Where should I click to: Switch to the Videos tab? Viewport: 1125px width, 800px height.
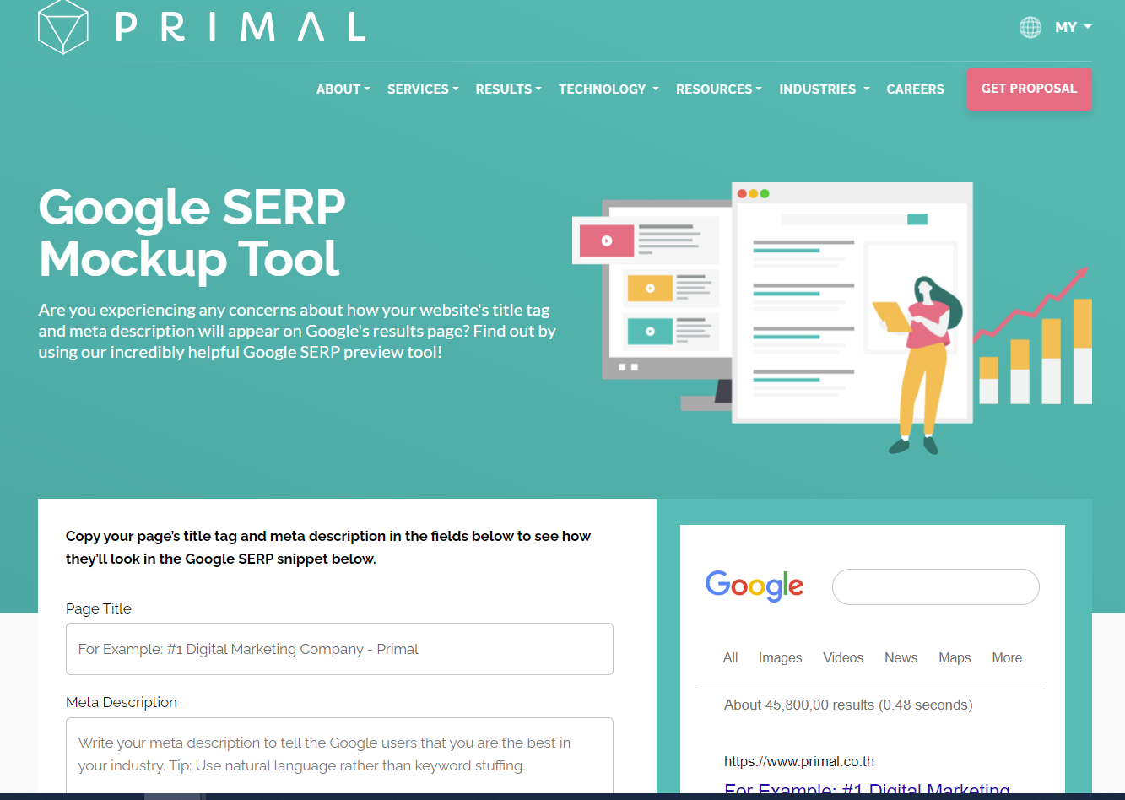(843, 657)
